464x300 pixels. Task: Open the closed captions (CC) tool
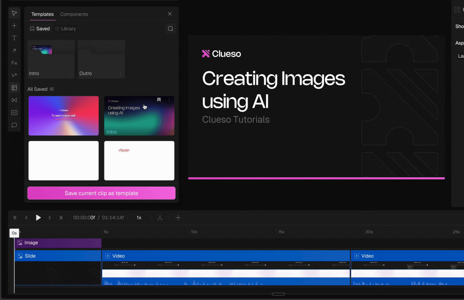[x=14, y=112]
